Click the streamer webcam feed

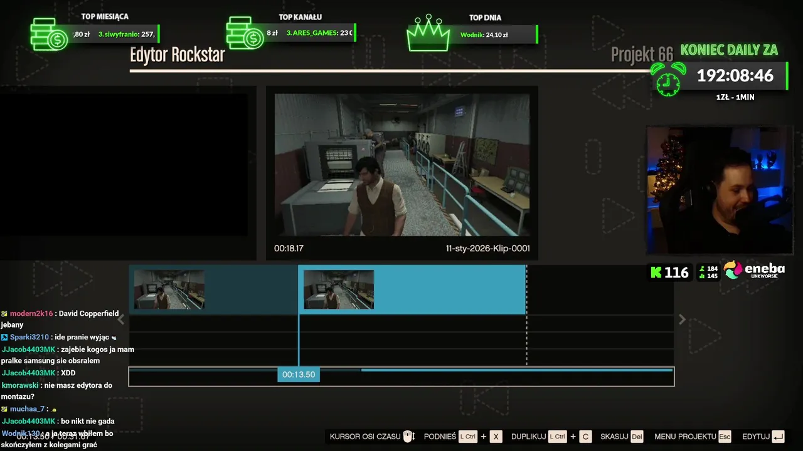(x=720, y=190)
